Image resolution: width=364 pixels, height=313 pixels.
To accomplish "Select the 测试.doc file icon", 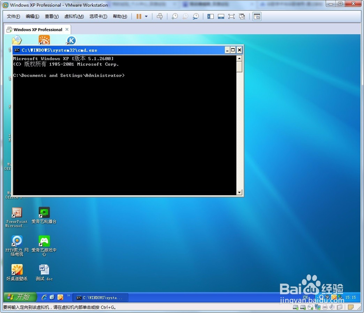I will (44, 273).
